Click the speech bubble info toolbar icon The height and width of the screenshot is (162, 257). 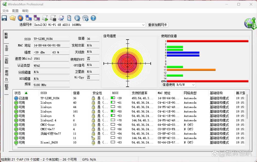pyautogui.click(x=85, y=18)
